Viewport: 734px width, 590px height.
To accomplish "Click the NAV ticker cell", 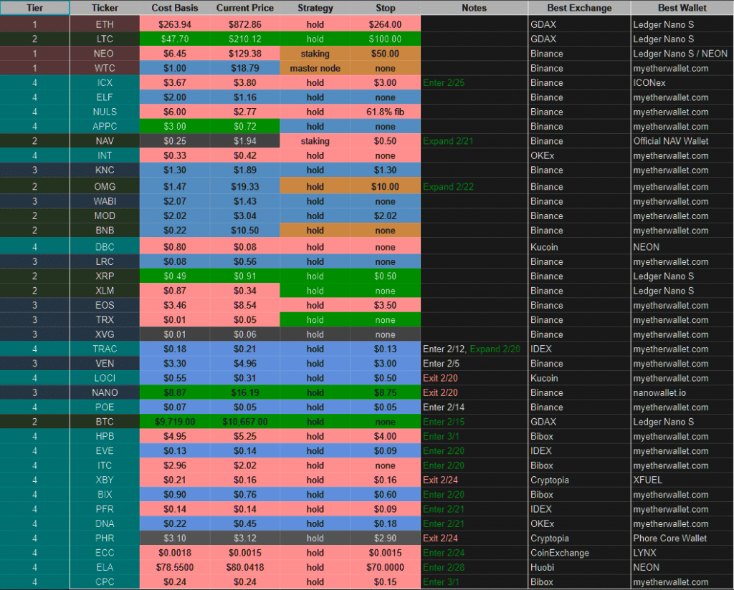I will 105,141.
